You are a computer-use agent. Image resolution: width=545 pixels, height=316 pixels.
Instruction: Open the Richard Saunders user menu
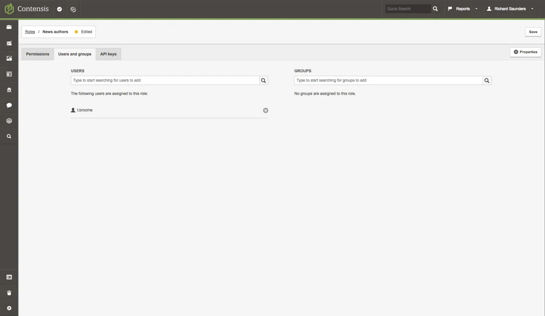(510, 9)
